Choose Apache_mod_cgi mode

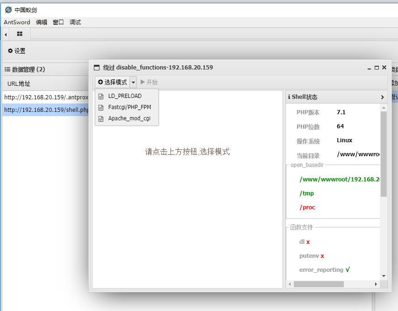pos(127,118)
